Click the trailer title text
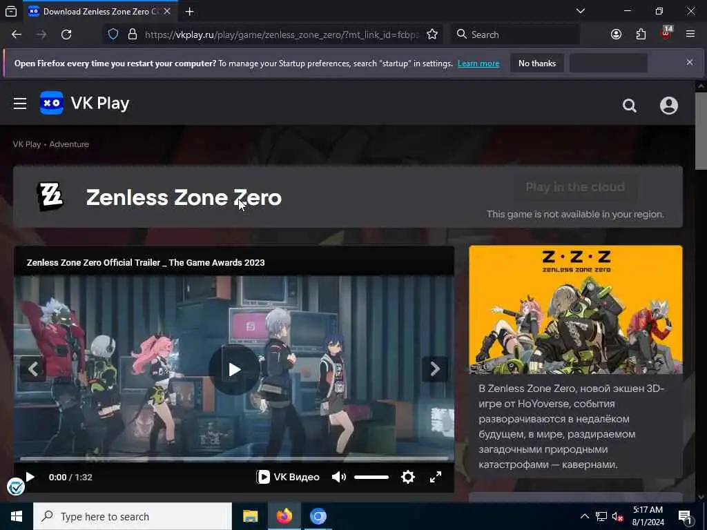The height and width of the screenshot is (530, 707). [146, 263]
